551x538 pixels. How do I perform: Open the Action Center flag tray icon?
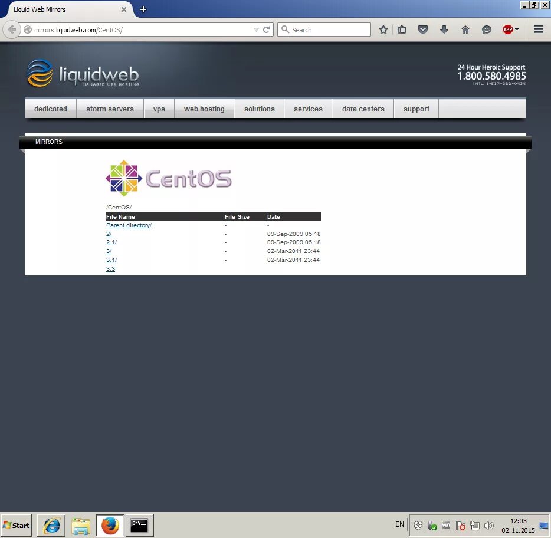[x=460, y=526]
